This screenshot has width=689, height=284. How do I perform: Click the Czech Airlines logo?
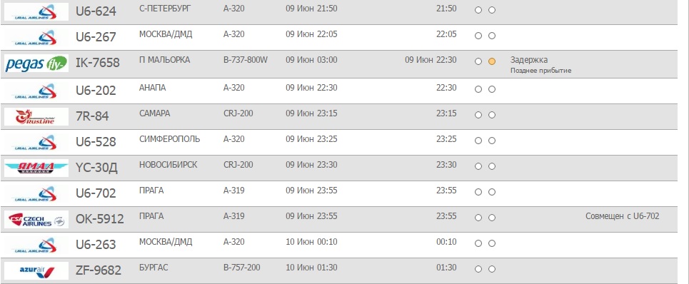pyautogui.click(x=36, y=219)
